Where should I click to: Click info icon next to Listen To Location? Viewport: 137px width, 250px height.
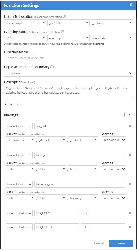64,16
